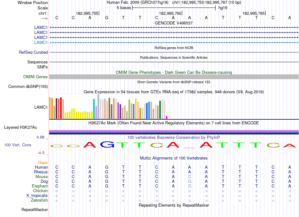Click the G in the chr1 base sequence row

pos(107,18)
